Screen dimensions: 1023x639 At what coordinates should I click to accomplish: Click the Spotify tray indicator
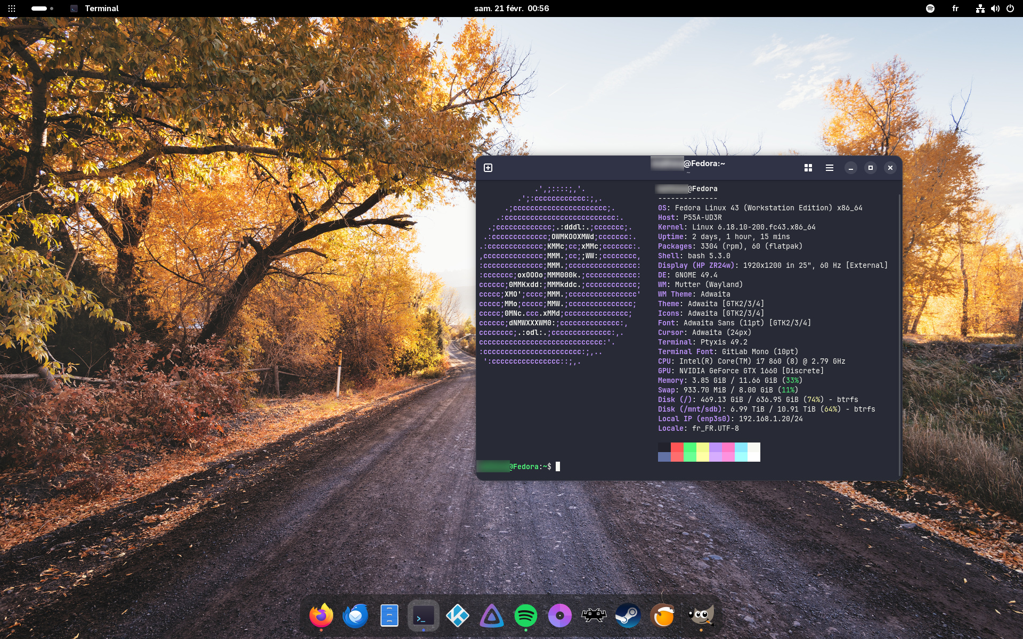930,9
